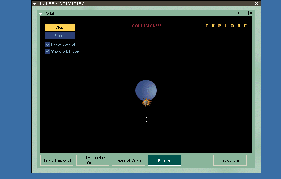Screen dimensions: 281x179
Task: Select the Explore tab
Action: click(165, 160)
